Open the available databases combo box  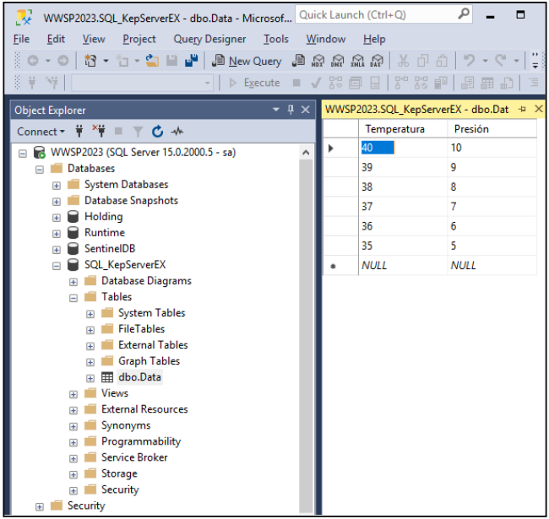click(142, 83)
